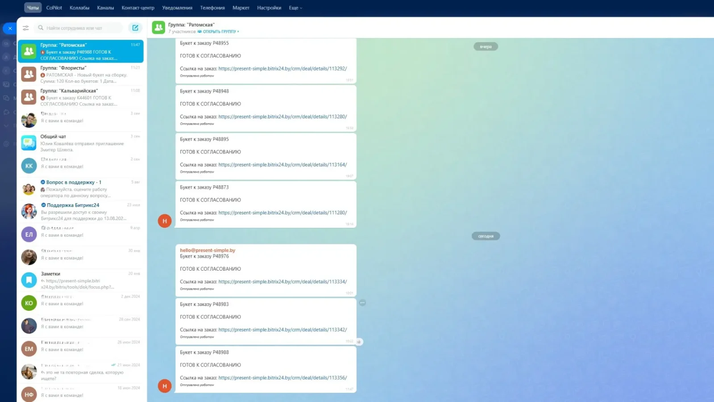Switch to the CoPilot tab

click(54, 8)
